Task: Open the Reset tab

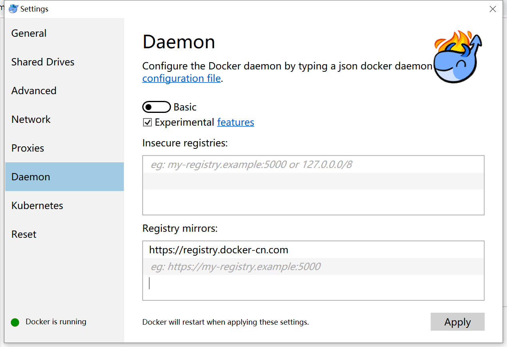Action: pos(24,234)
